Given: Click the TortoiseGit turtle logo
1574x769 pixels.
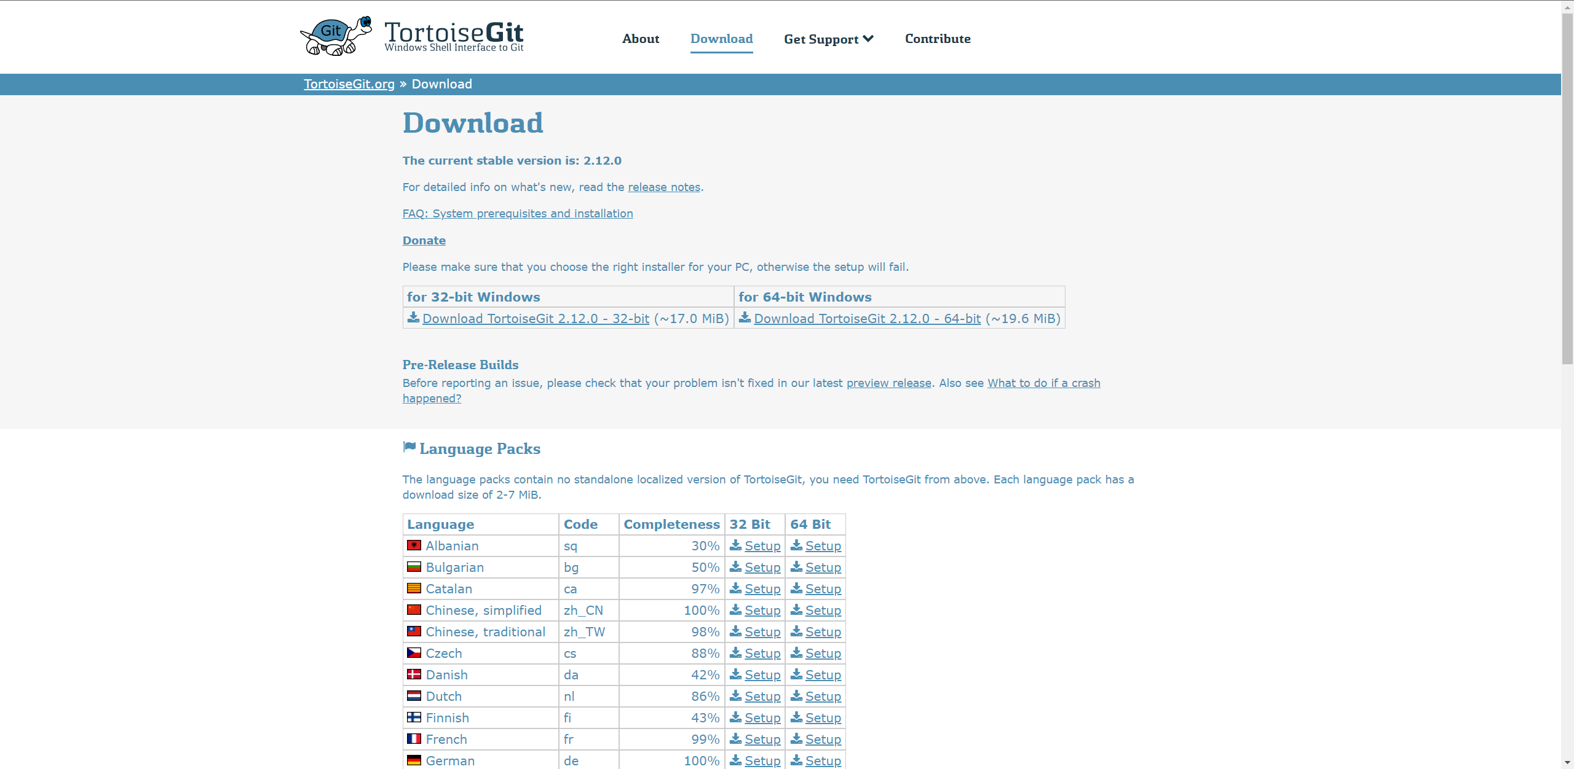Looking at the screenshot, I should point(336,36).
